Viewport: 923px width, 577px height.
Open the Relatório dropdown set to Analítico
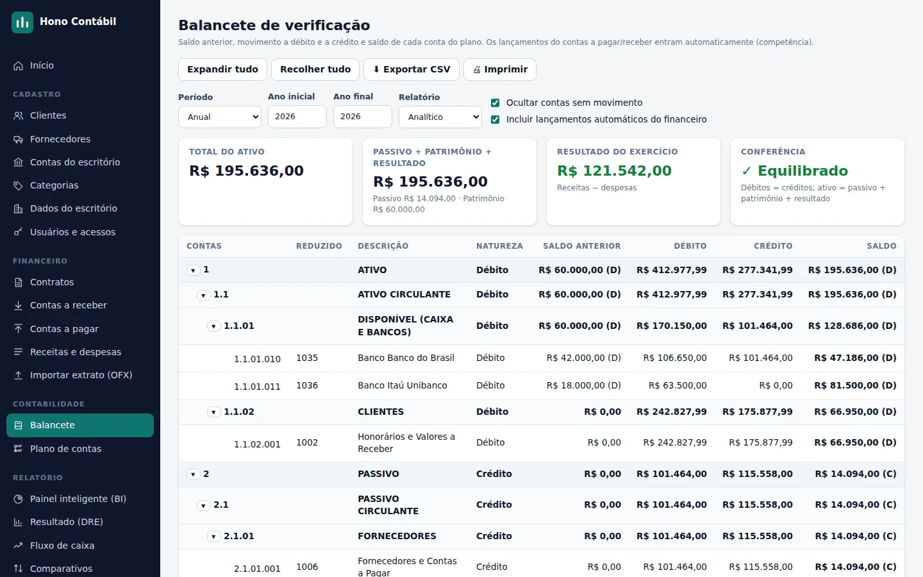(x=440, y=117)
